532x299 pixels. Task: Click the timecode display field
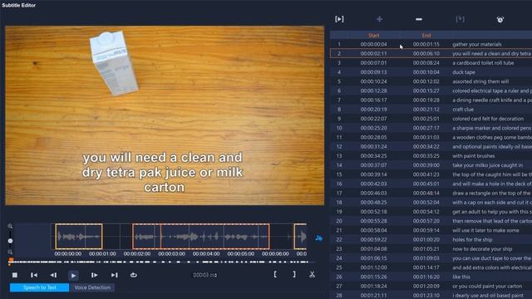pyautogui.click(x=205, y=275)
